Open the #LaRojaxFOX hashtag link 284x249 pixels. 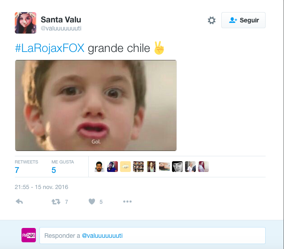click(50, 48)
